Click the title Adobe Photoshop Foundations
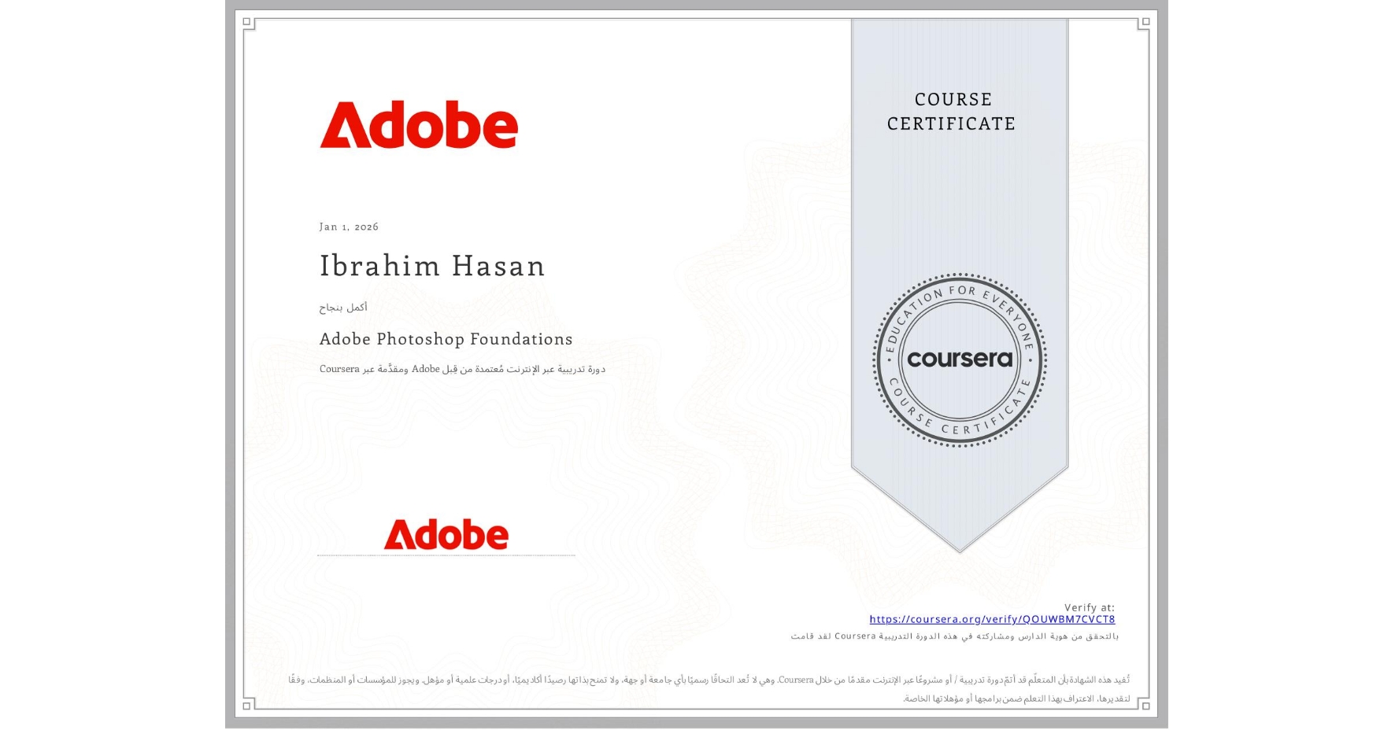1395x730 pixels. (x=446, y=339)
